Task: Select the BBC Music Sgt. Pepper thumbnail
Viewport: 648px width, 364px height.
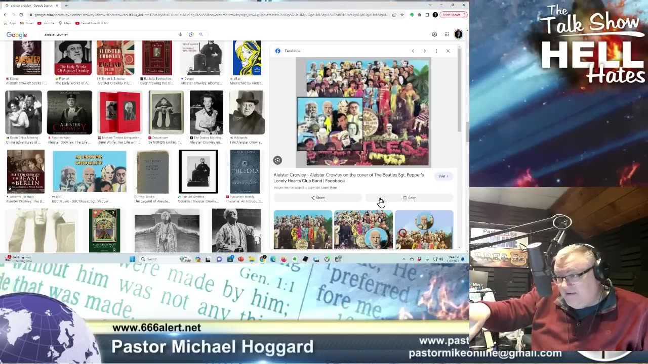Action: [x=90, y=171]
